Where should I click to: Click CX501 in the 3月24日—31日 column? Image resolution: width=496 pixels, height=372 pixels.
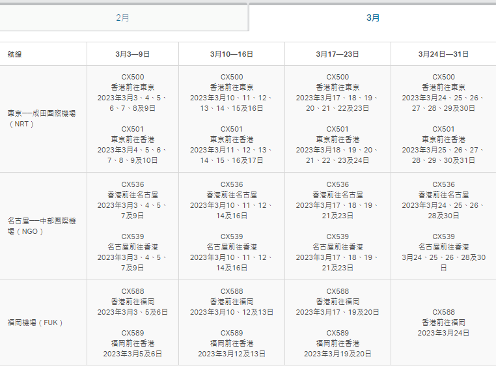[x=443, y=129]
